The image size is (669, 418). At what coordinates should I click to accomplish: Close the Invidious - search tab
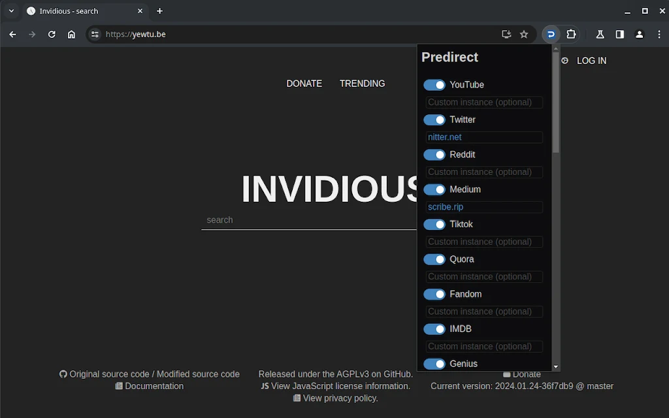point(140,11)
